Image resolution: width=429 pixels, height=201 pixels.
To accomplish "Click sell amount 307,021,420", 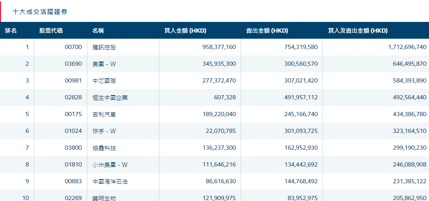I will point(301,81).
